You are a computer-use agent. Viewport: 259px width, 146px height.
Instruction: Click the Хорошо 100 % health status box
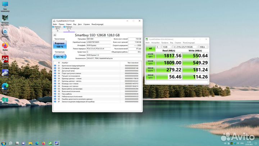point(60,45)
